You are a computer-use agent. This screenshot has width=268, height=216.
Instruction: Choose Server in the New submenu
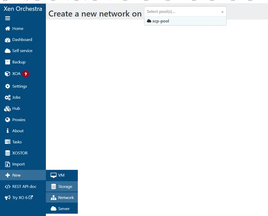(x=64, y=209)
